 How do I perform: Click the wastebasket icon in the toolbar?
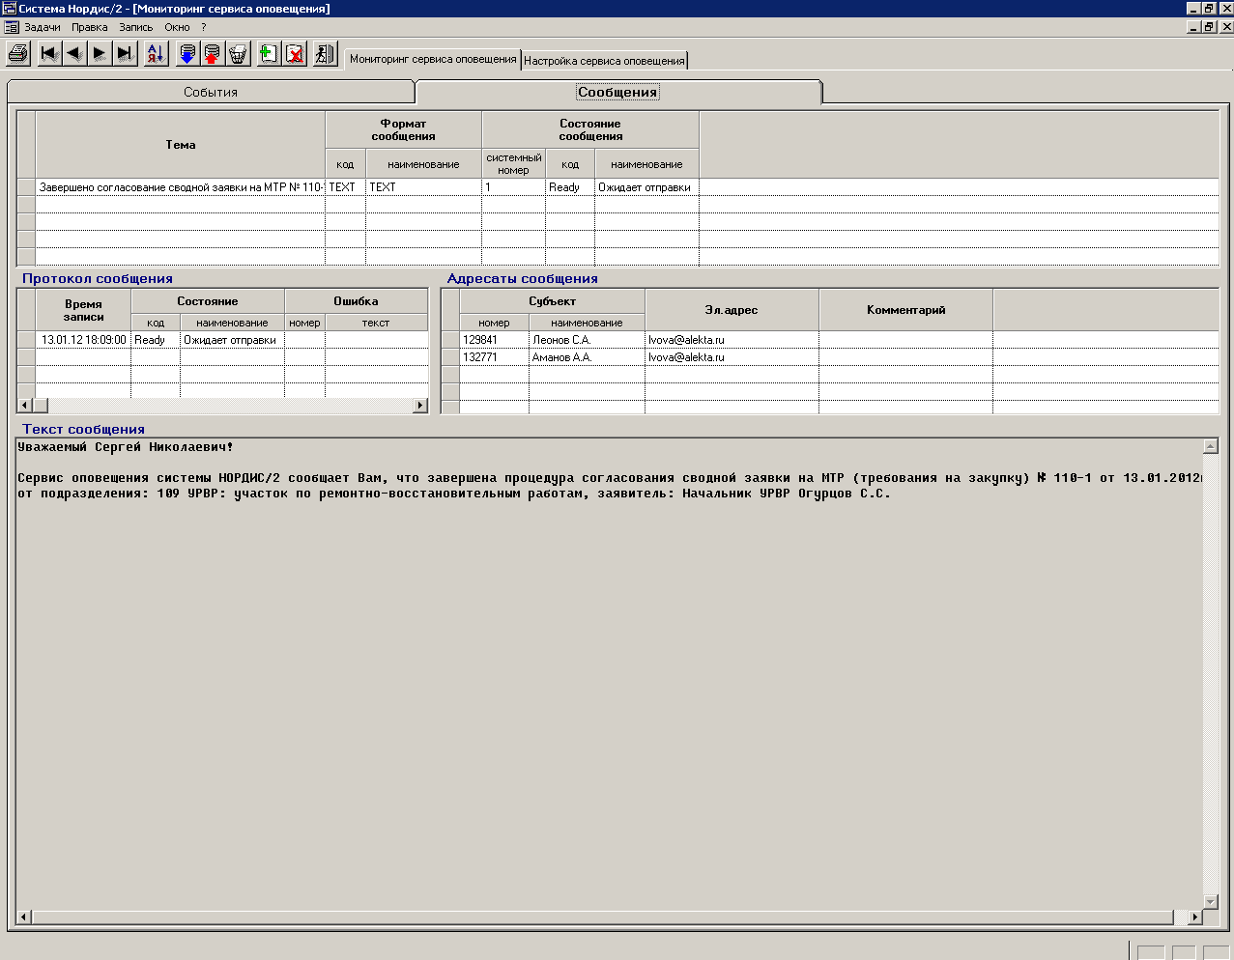[x=238, y=54]
